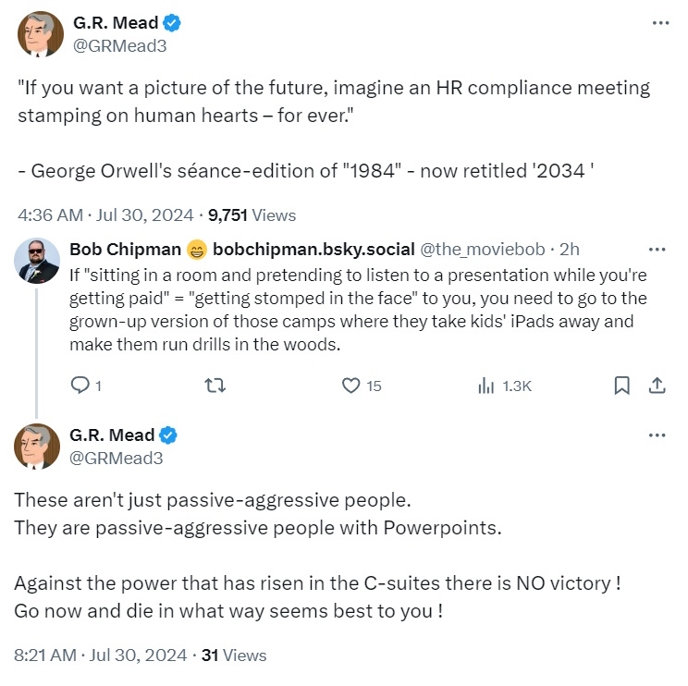This screenshot has height=686, width=688.
Task: Open the 4:36 AM · Jul 30, 2024 timestamp
Action: tap(107, 215)
